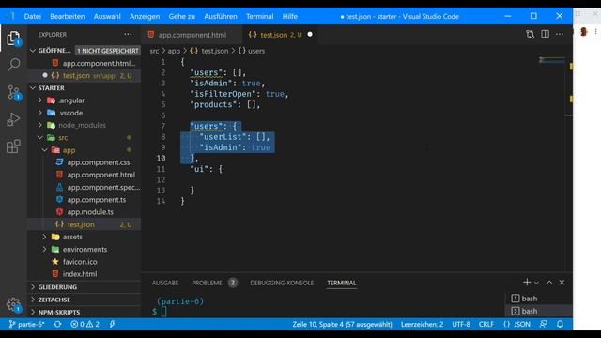The width and height of the screenshot is (601, 338).
Task: Open the Source Control view icon
Action: click(13, 92)
